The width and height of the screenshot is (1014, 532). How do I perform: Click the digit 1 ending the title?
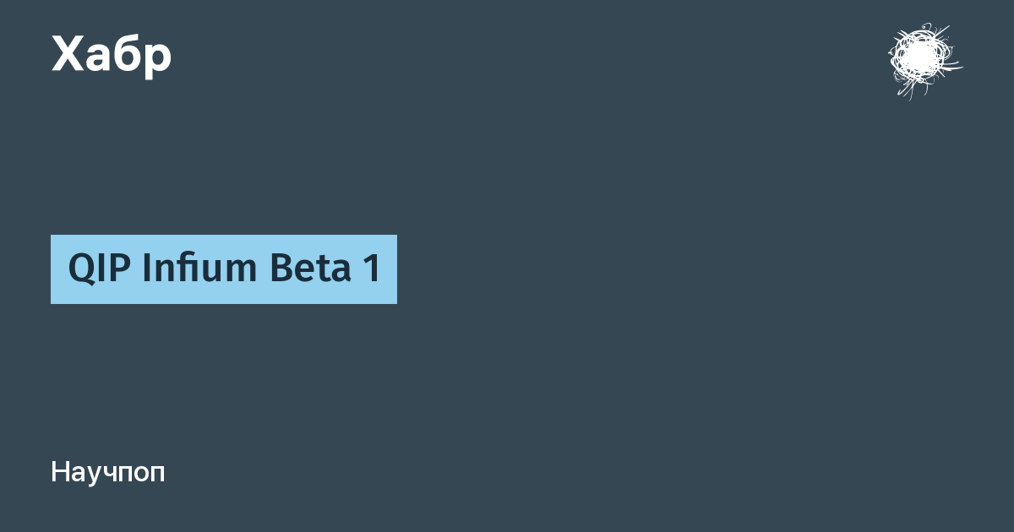pos(372,269)
